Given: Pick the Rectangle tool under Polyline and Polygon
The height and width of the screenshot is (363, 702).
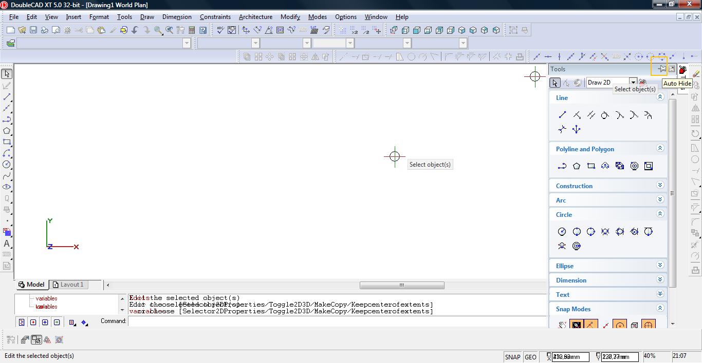Looking at the screenshot, I should point(591,166).
